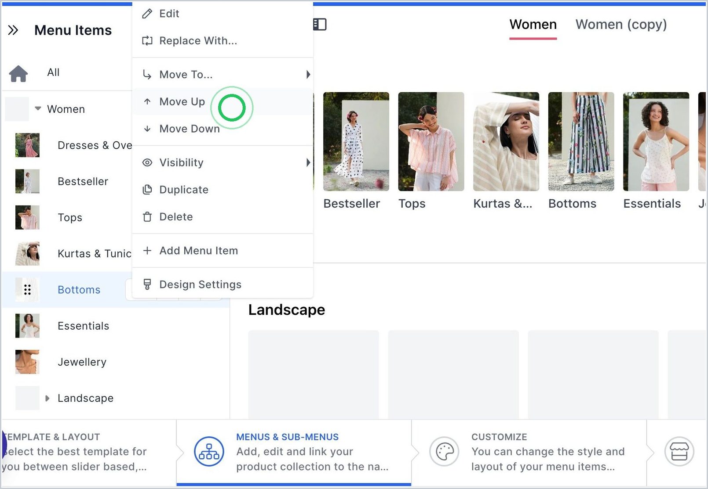Expand the Landscape tree node
Viewport: 708px width, 489px height.
[47, 398]
